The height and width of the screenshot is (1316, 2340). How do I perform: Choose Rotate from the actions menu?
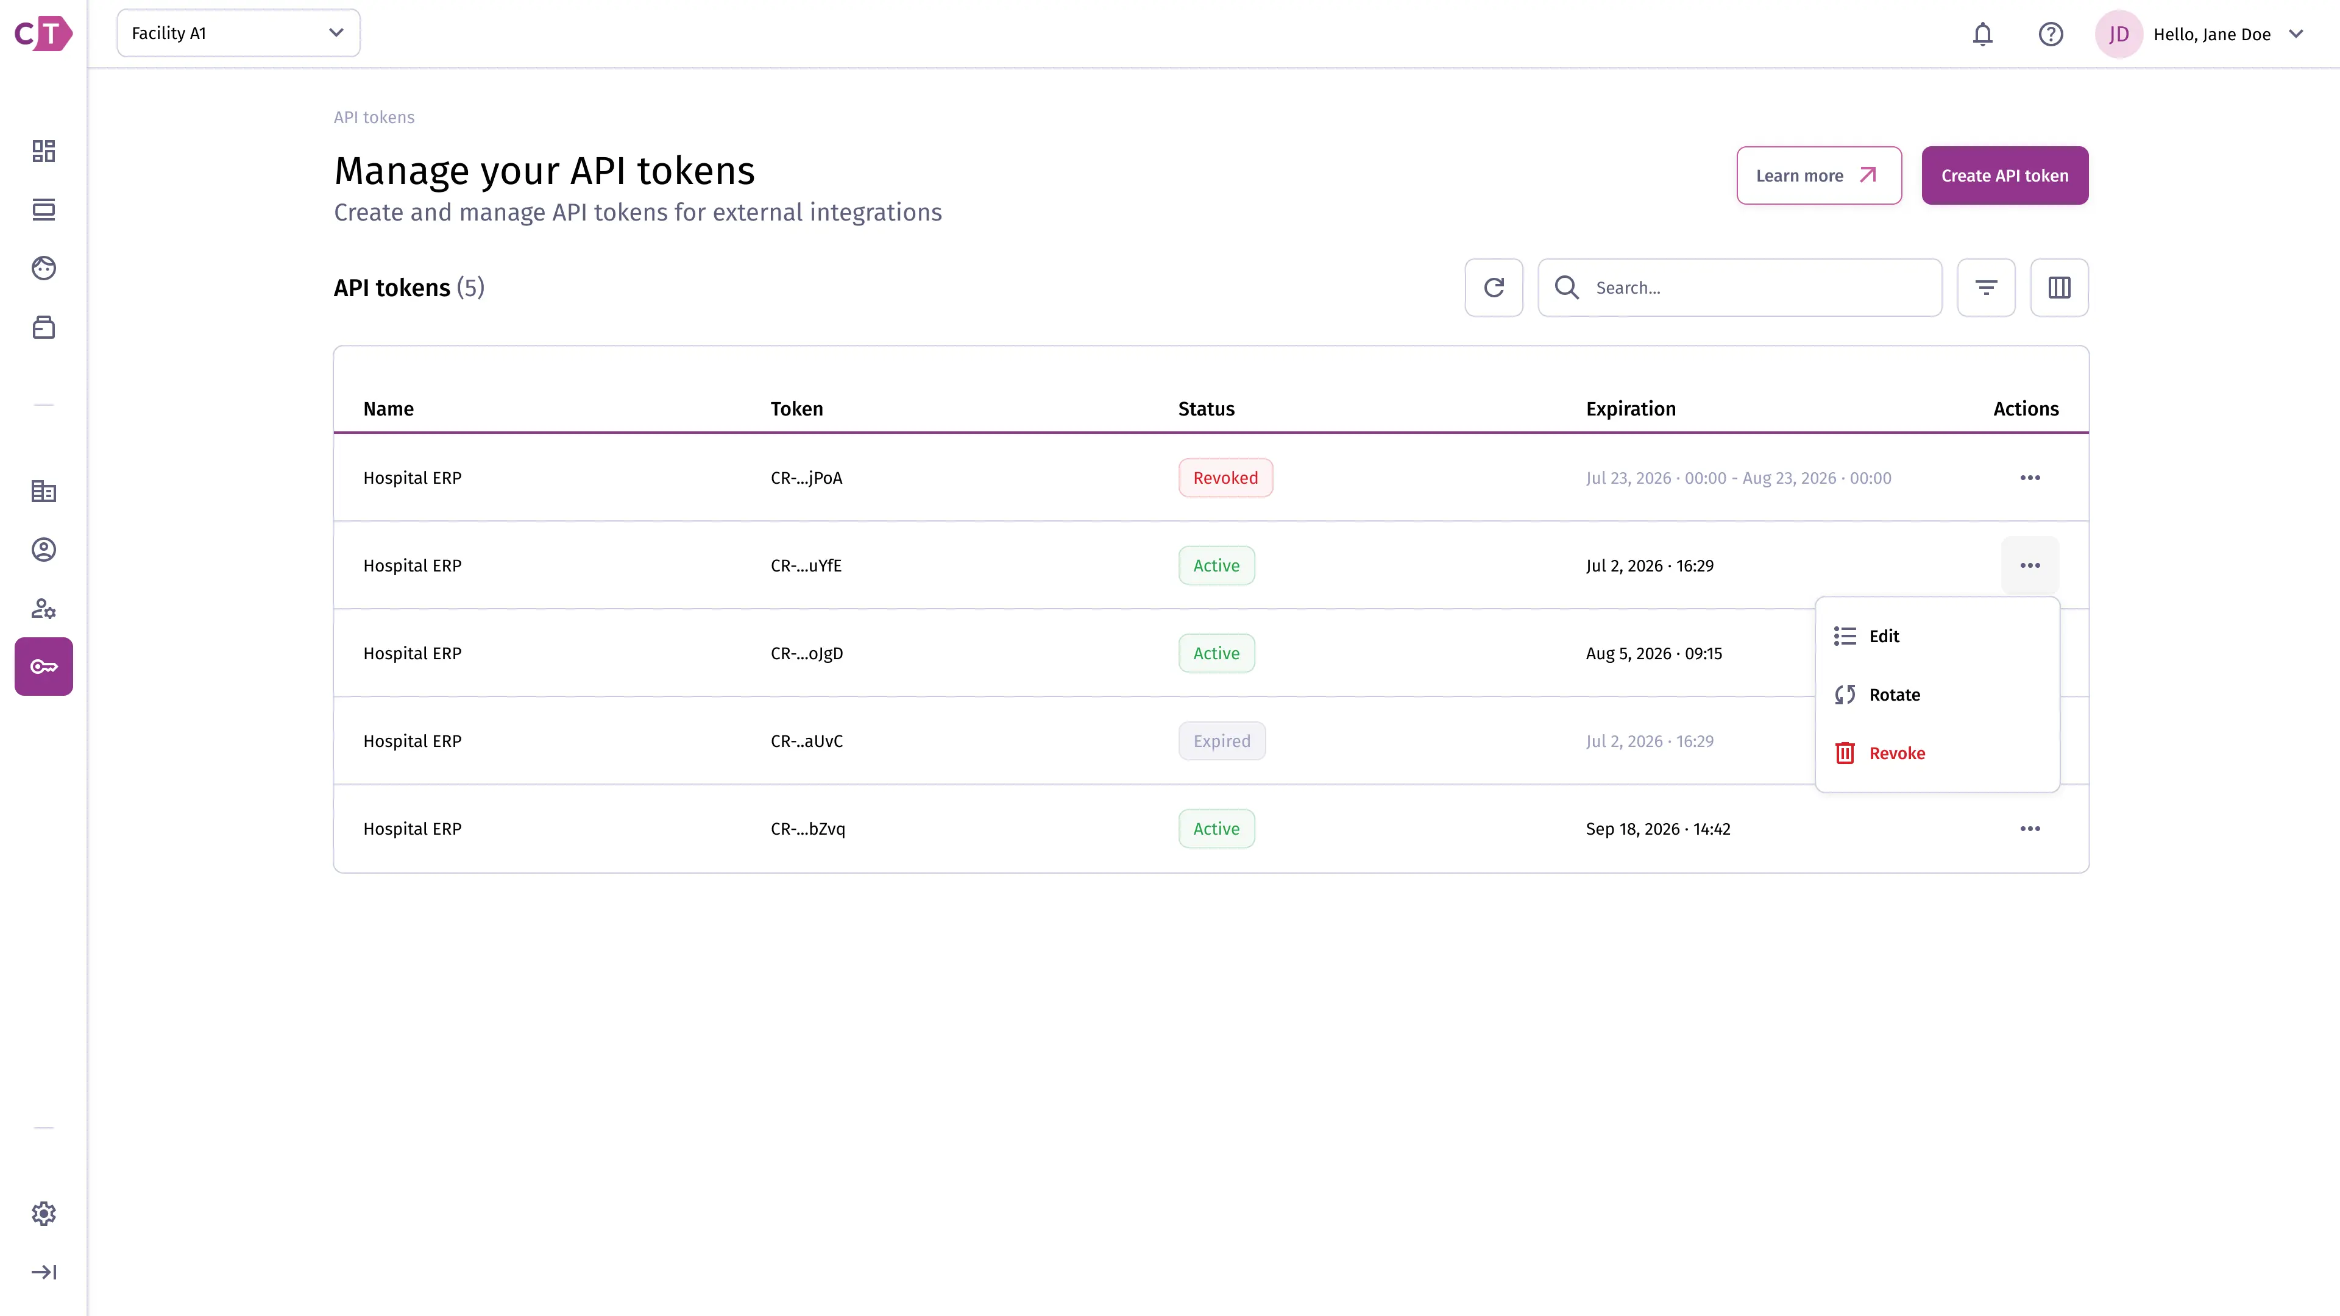[1938, 695]
